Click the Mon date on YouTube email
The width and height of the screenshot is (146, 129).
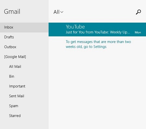[x=138, y=32]
